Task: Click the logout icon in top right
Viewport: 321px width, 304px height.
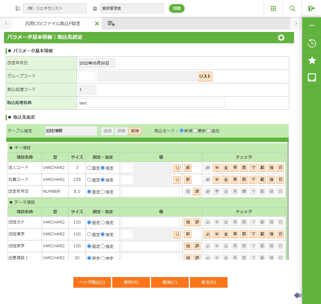Action: 311,8
